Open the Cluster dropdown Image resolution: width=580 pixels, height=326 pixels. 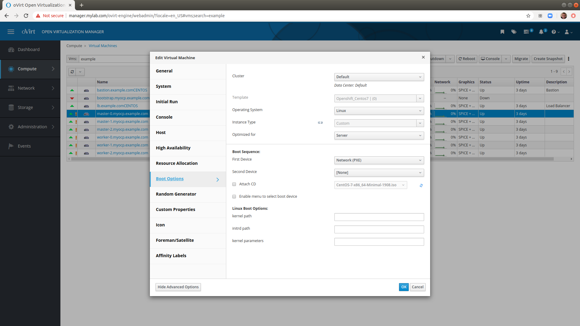[x=379, y=77]
